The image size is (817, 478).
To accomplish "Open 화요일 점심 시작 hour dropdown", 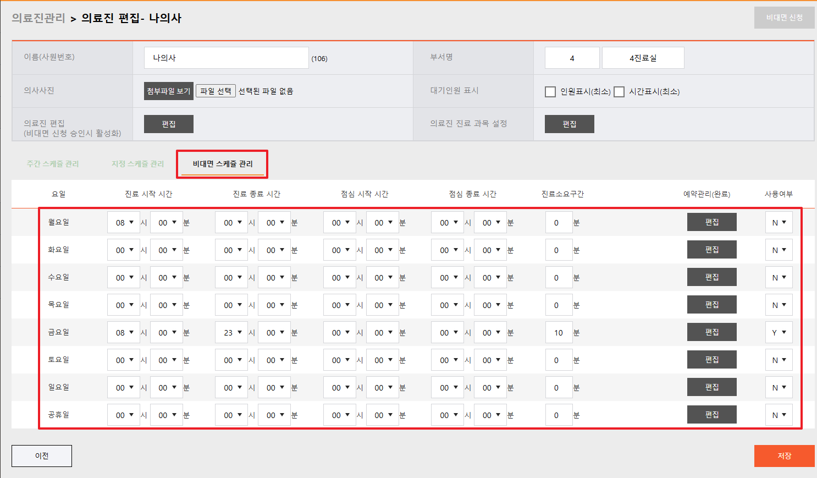I will [x=340, y=250].
